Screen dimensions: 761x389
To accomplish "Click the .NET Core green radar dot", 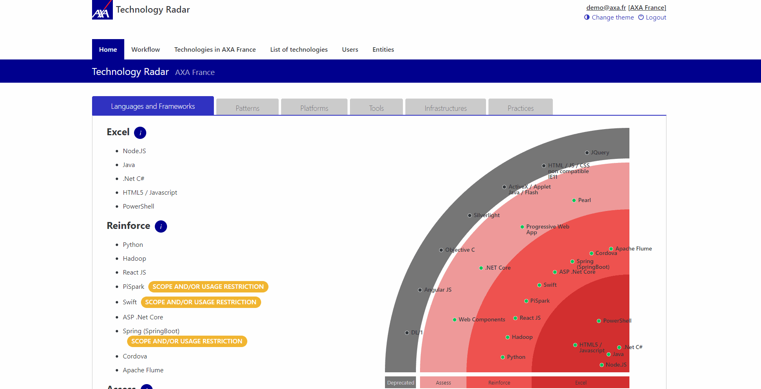I will [481, 268].
